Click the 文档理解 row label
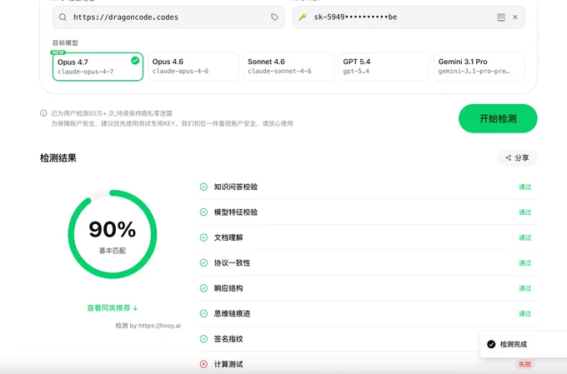The image size is (567, 374). tap(228, 237)
